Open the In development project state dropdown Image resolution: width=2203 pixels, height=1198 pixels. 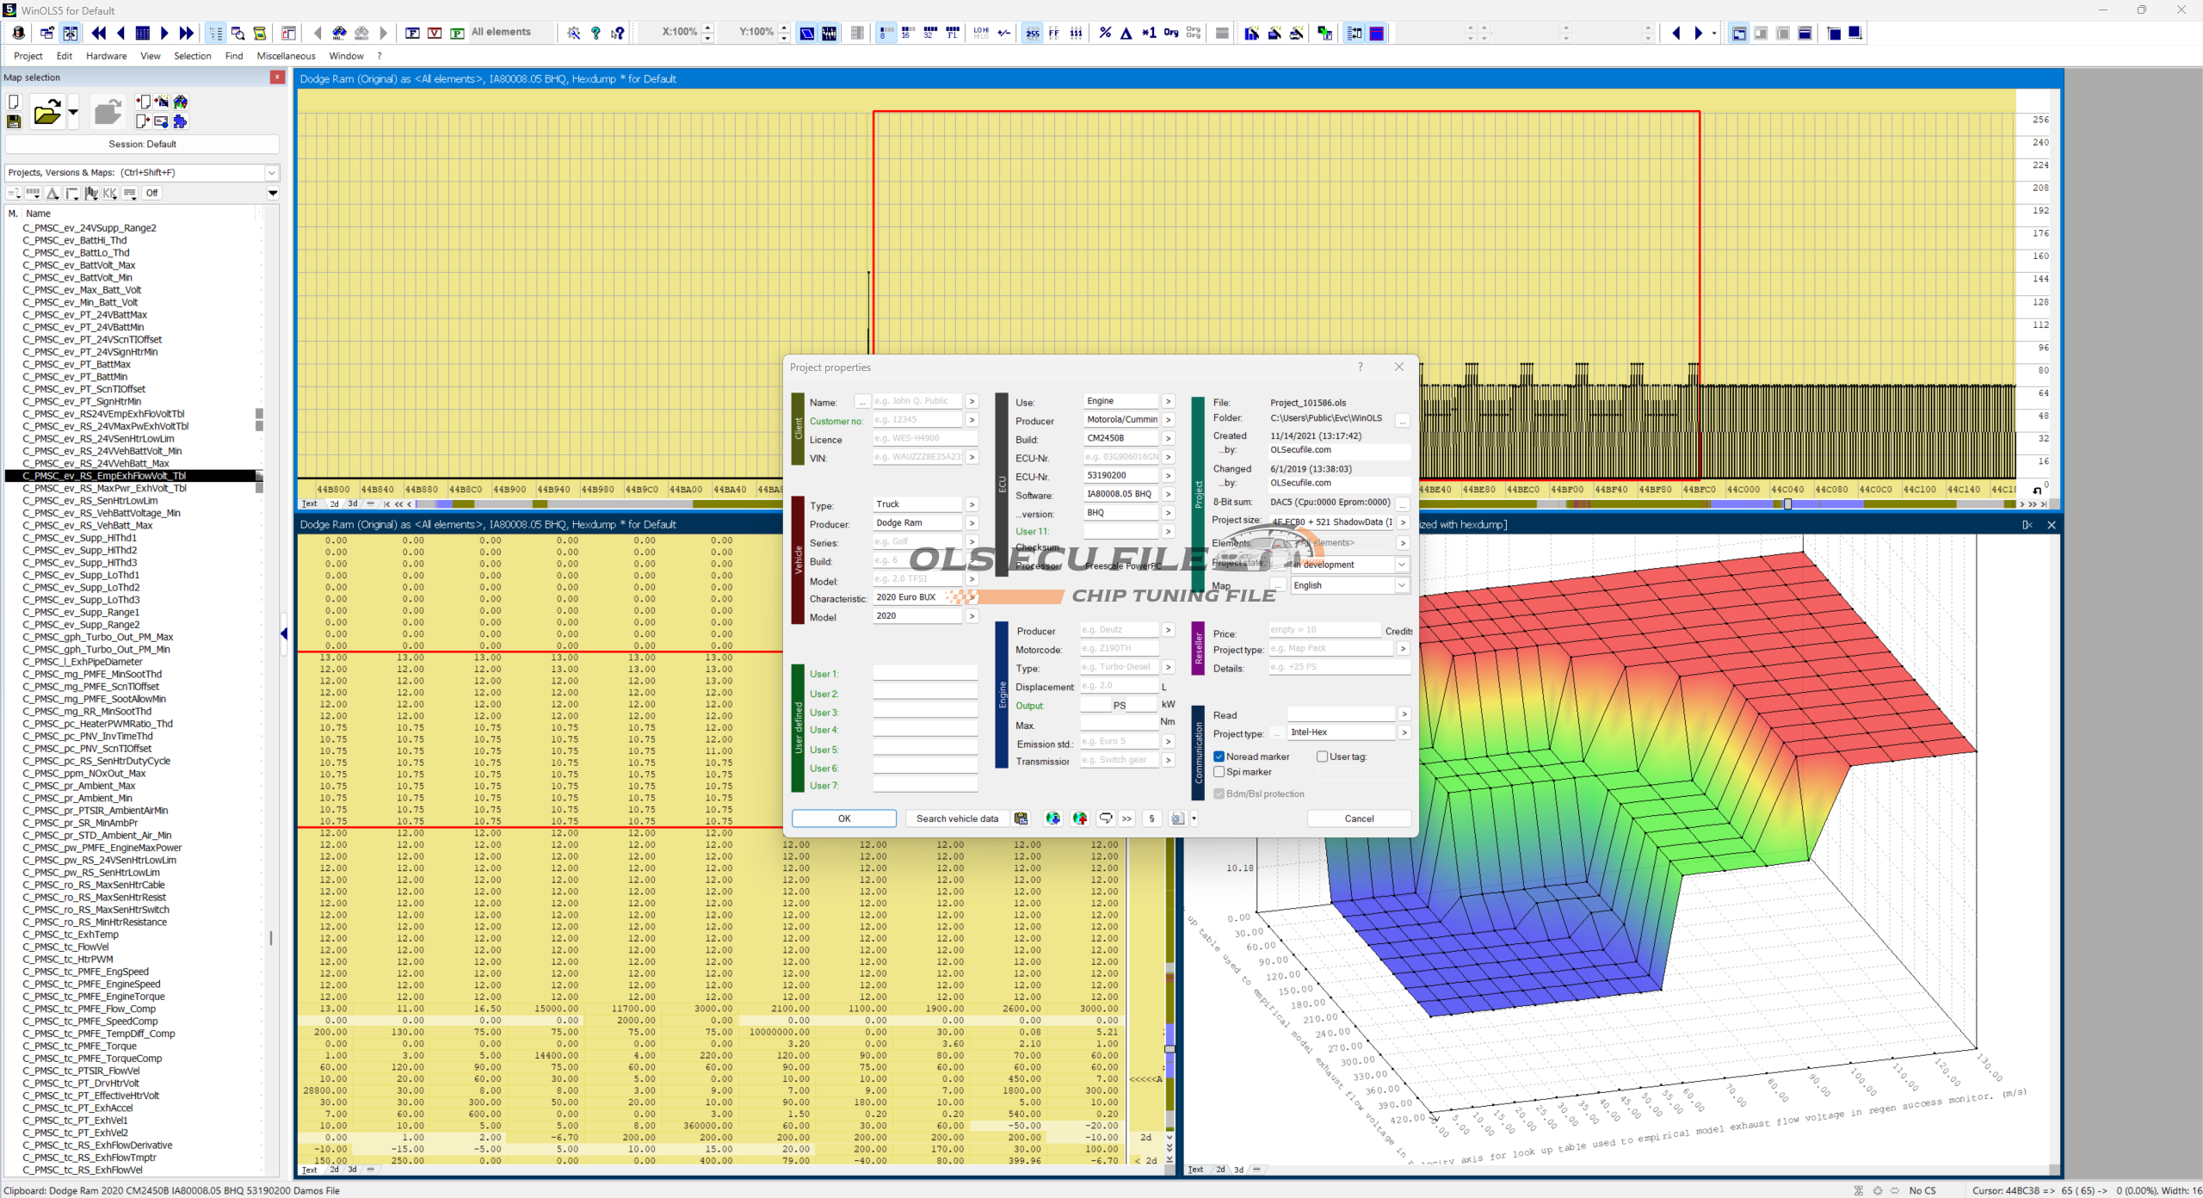point(1402,565)
